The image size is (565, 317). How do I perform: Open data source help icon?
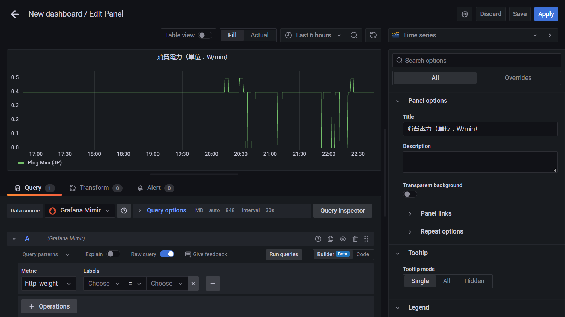coord(124,211)
